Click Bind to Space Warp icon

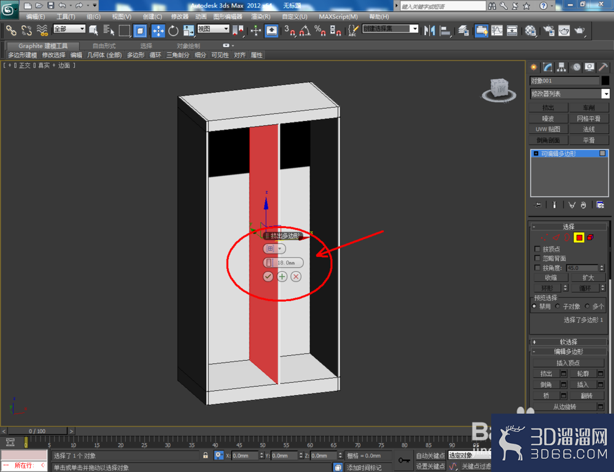click(x=42, y=30)
